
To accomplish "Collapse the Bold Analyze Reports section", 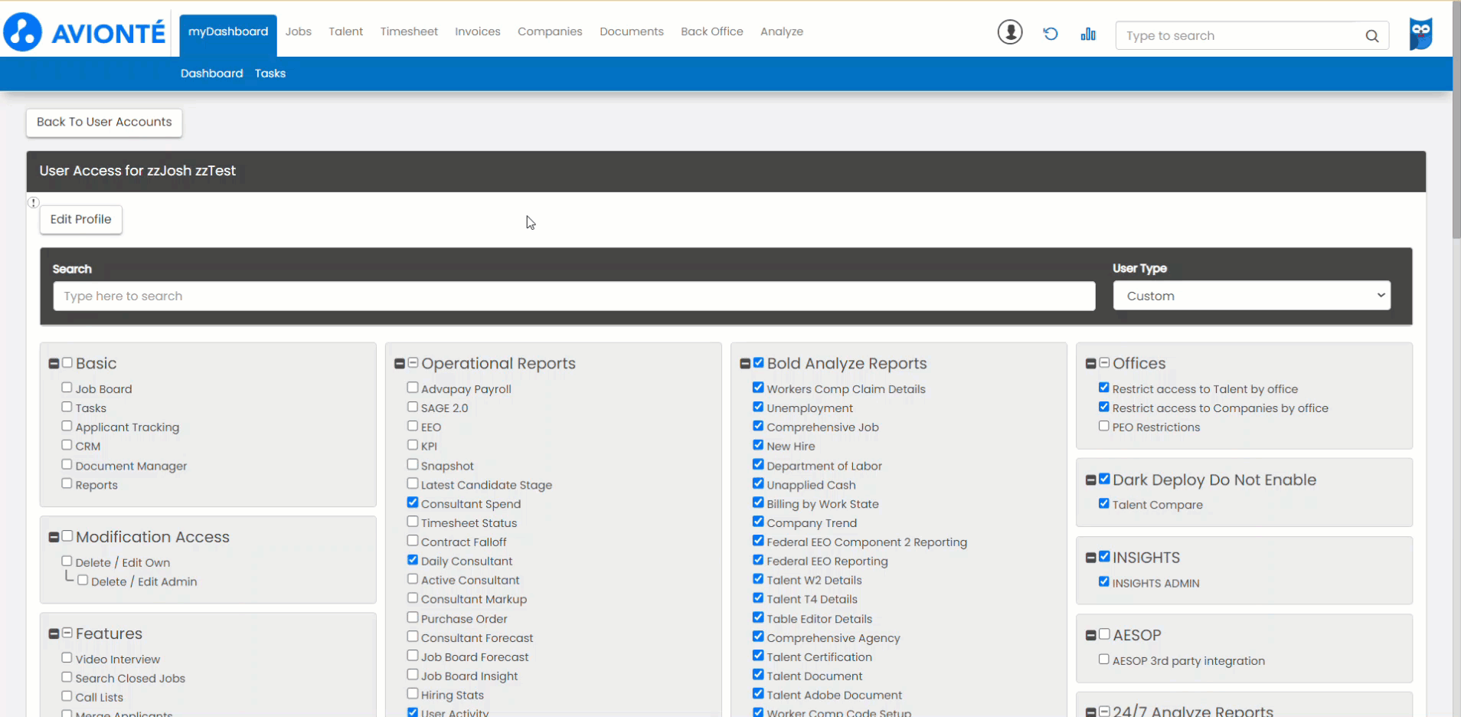I will coord(745,364).
